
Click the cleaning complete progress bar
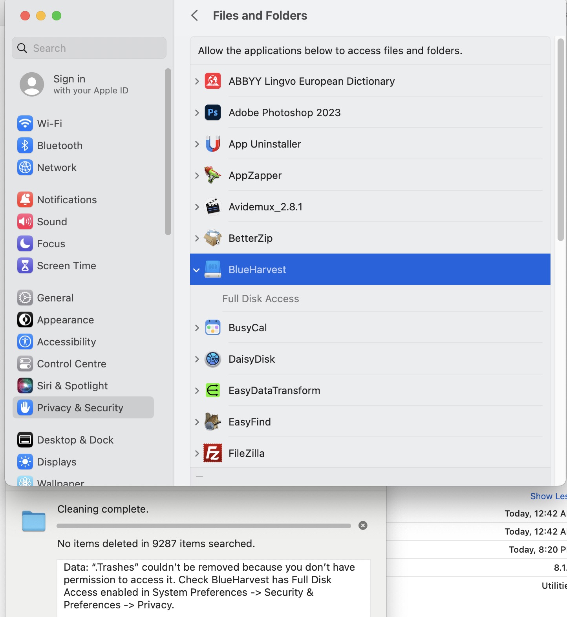coord(204,526)
